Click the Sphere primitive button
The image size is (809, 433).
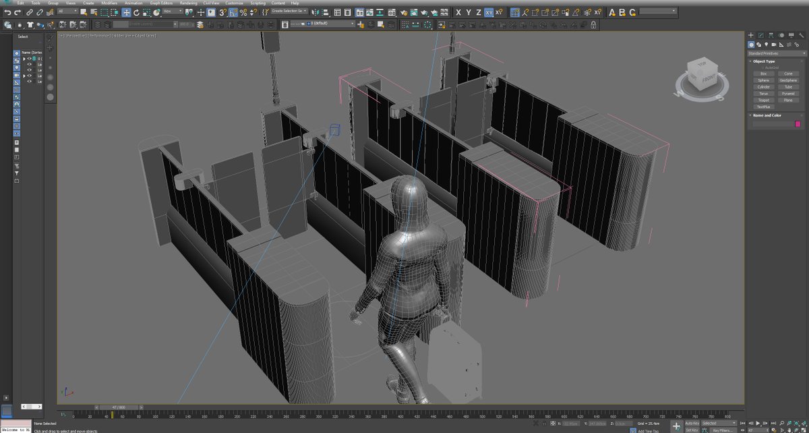pyautogui.click(x=763, y=80)
